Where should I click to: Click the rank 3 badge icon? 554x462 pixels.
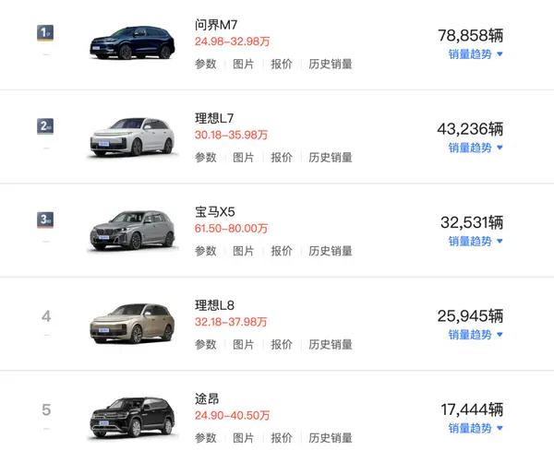coord(45,219)
